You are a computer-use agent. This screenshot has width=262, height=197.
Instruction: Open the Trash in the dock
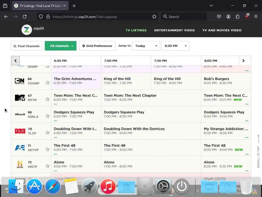coord(246,186)
